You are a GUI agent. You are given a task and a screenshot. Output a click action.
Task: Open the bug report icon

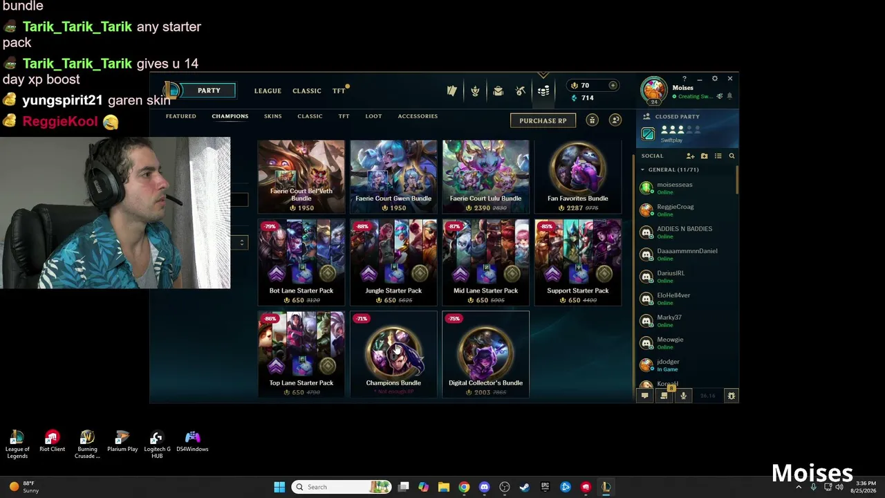tap(732, 396)
